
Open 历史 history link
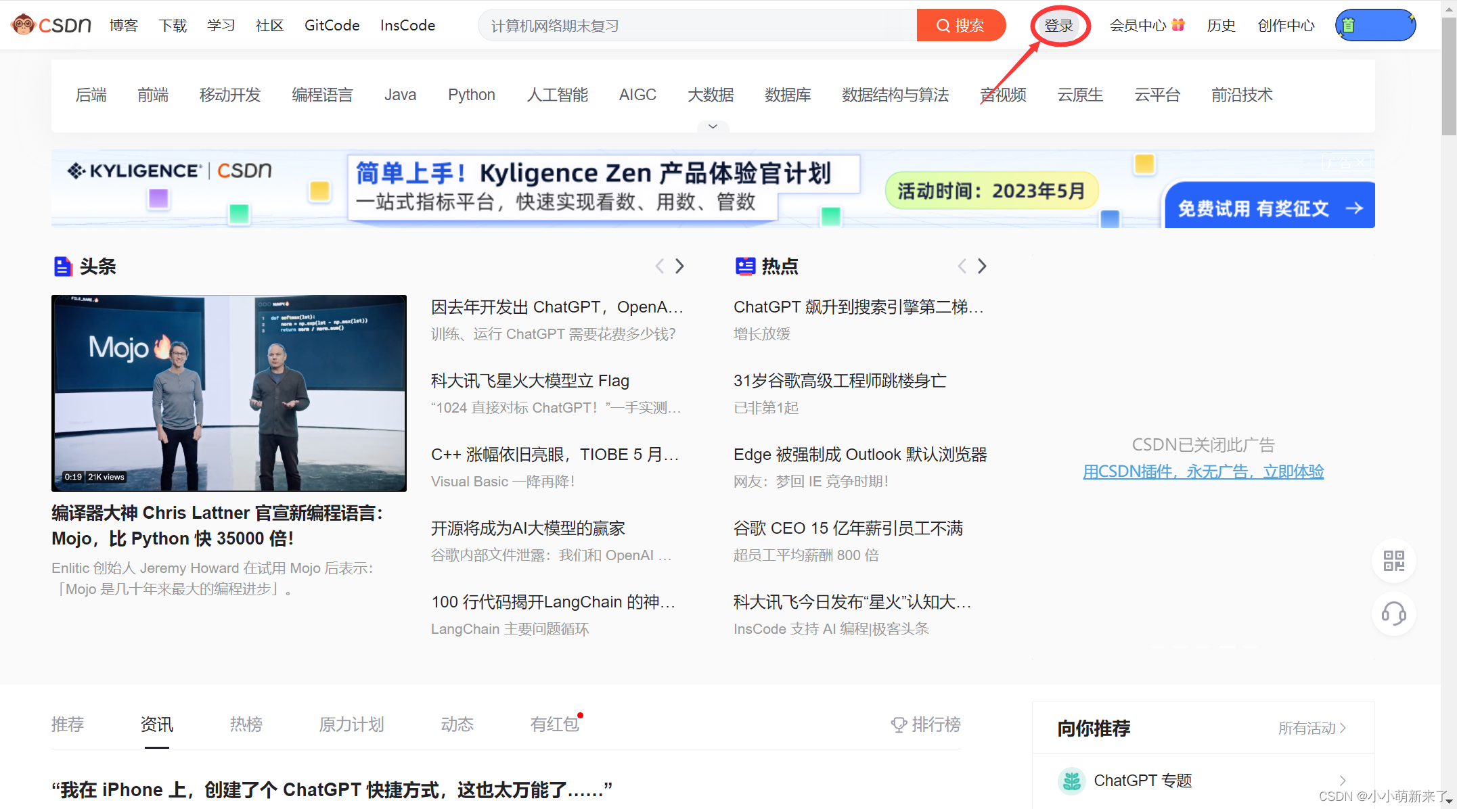pyautogui.click(x=1221, y=25)
